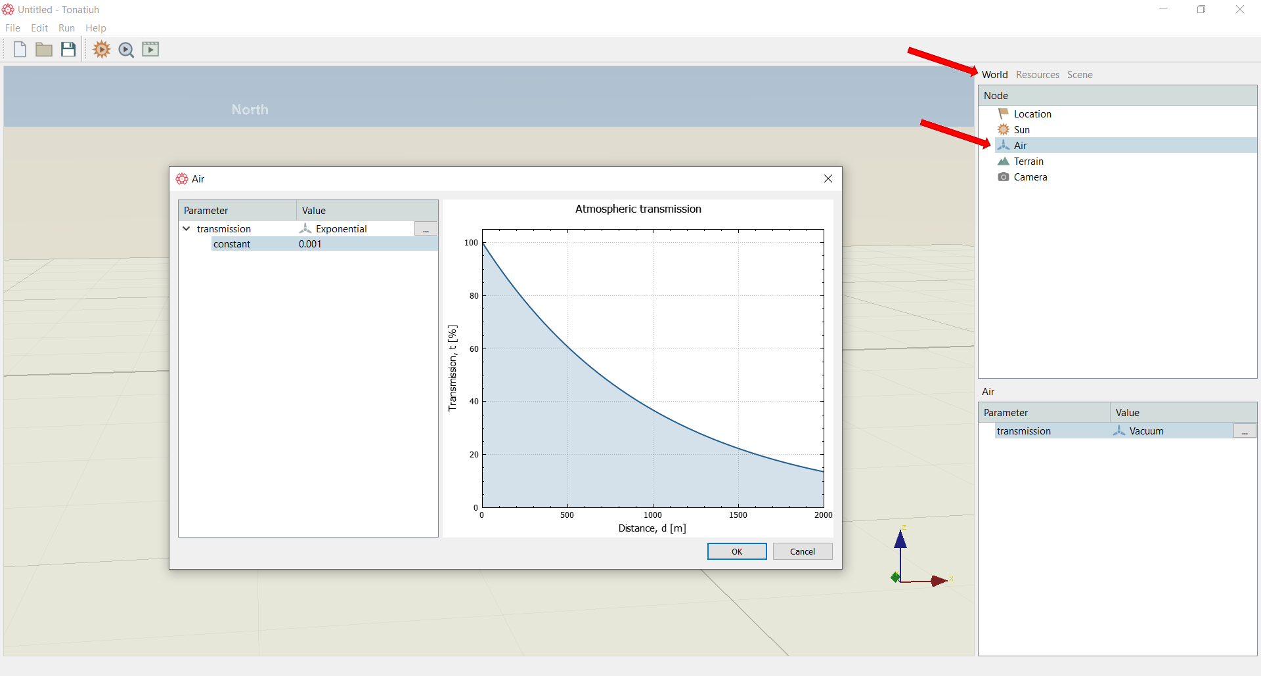Click the Save disk toolbar icon
Screen dimensions: 1261x676
tap(68, 49)
